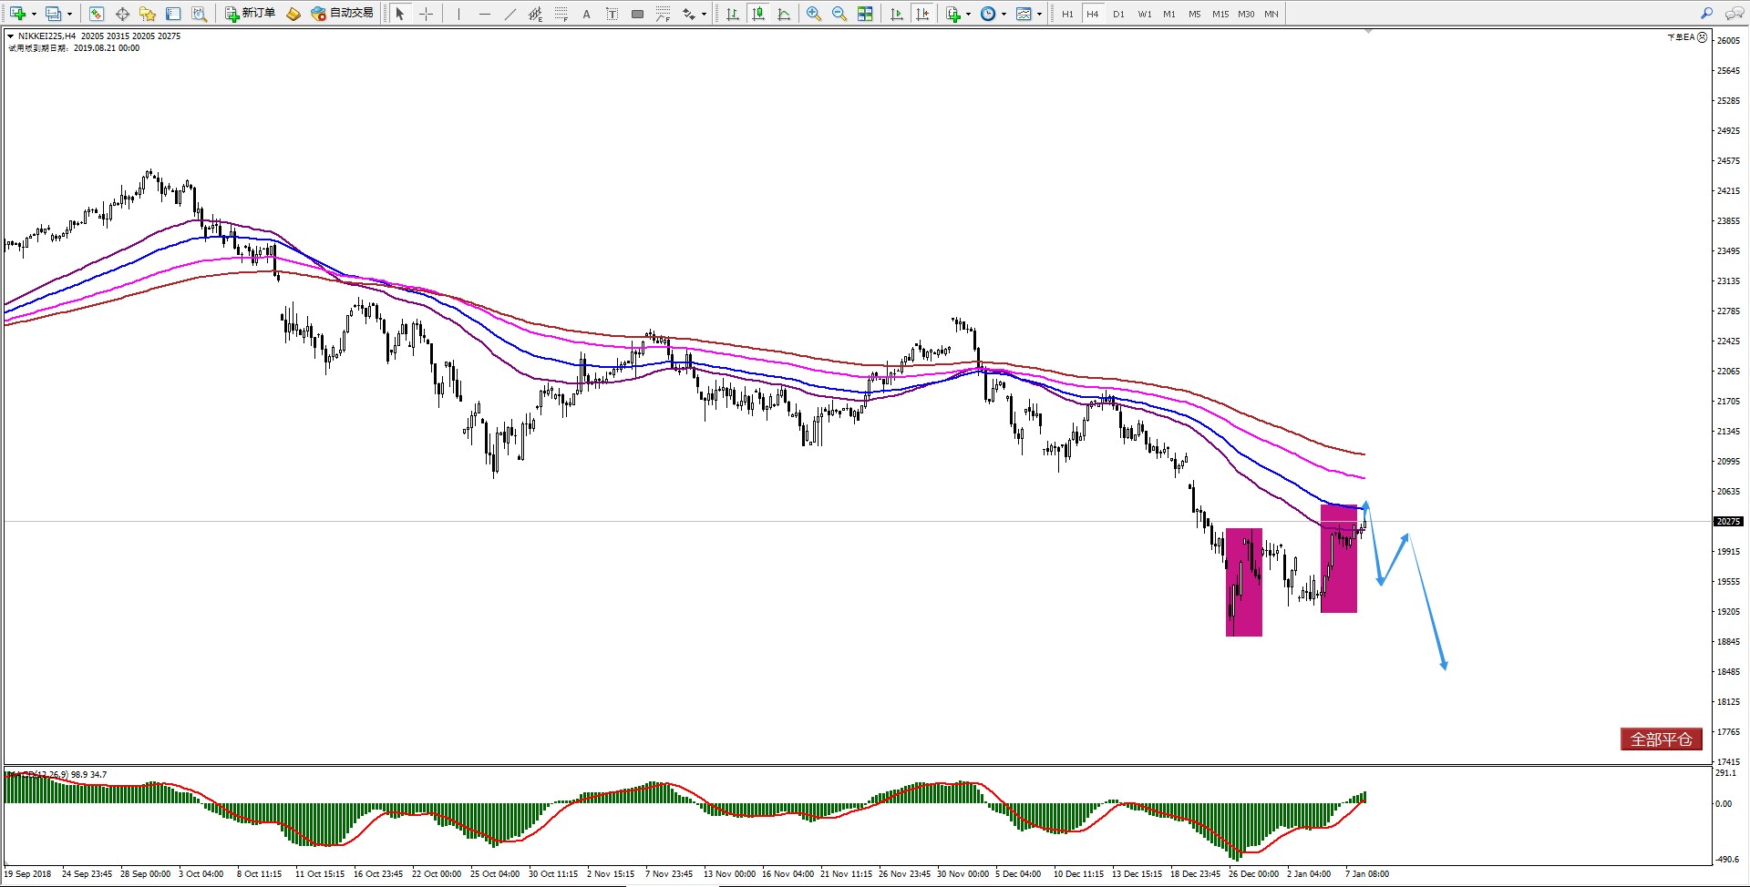1750x887 pixels.
Task: Switch to line chart display
Action: [783, 14]
